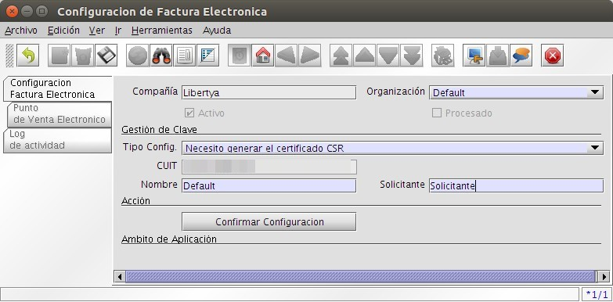Viewport: 613px width, 302px height.
Task: Expand the Tipo Config. dropdown
Action: click(x=595, y=148)
